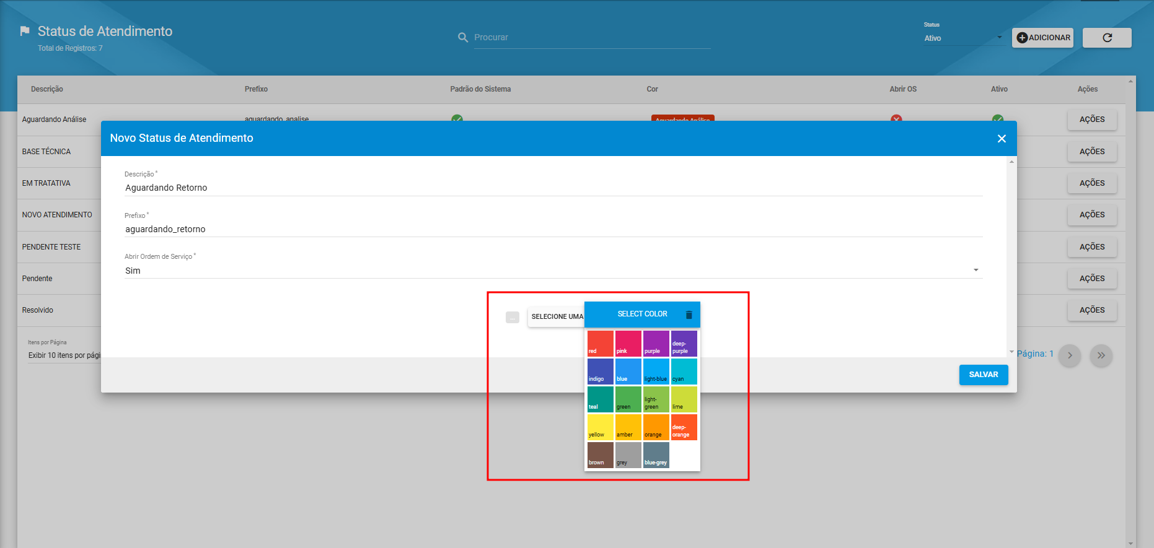Viewport: 1154px width, 548px height.
Task: Pick the amber color swatch
Action: [x=628, y=427]
